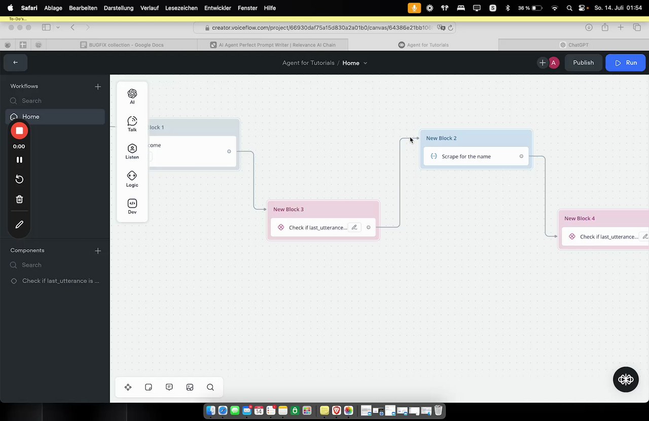Viewport: 649px width, 421px height.
Task: Open the user avatar A
Action: (x=554, y=63)
